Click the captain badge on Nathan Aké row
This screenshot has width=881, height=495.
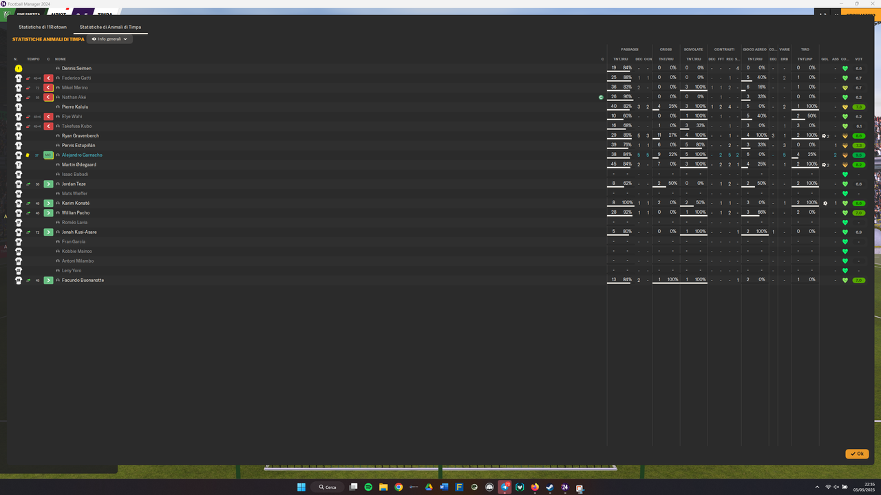pyautogui.click(x=601, y=98)
